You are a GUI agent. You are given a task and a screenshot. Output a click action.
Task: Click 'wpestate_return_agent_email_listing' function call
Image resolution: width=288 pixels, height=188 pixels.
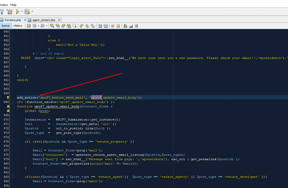(x=110, y=155)
